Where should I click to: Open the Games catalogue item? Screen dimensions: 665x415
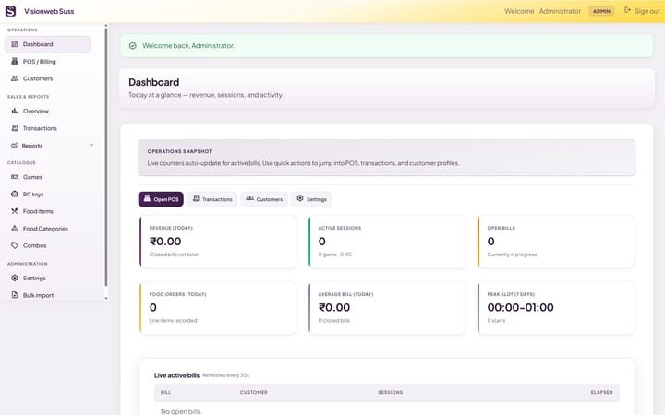coord(47,177)
